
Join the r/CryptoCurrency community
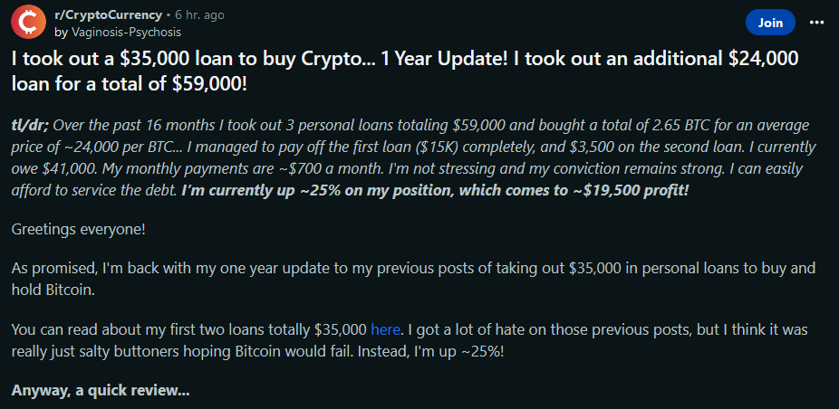point(770,22)
